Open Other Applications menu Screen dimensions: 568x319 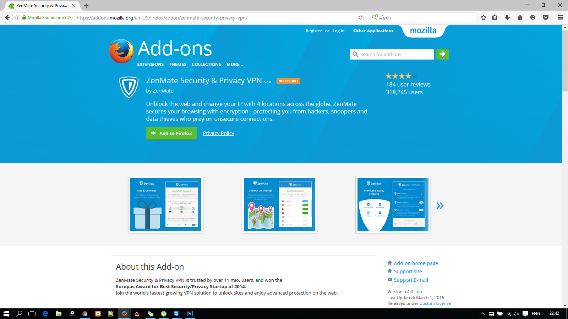(x=373, y=31)
